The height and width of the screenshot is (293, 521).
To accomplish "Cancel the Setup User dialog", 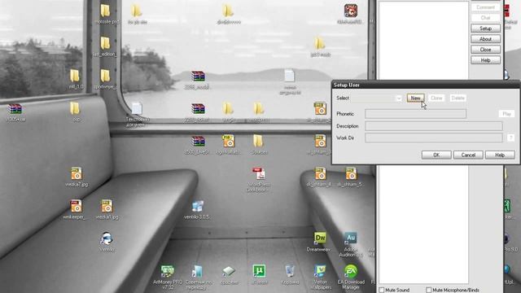I will point(468,155).
